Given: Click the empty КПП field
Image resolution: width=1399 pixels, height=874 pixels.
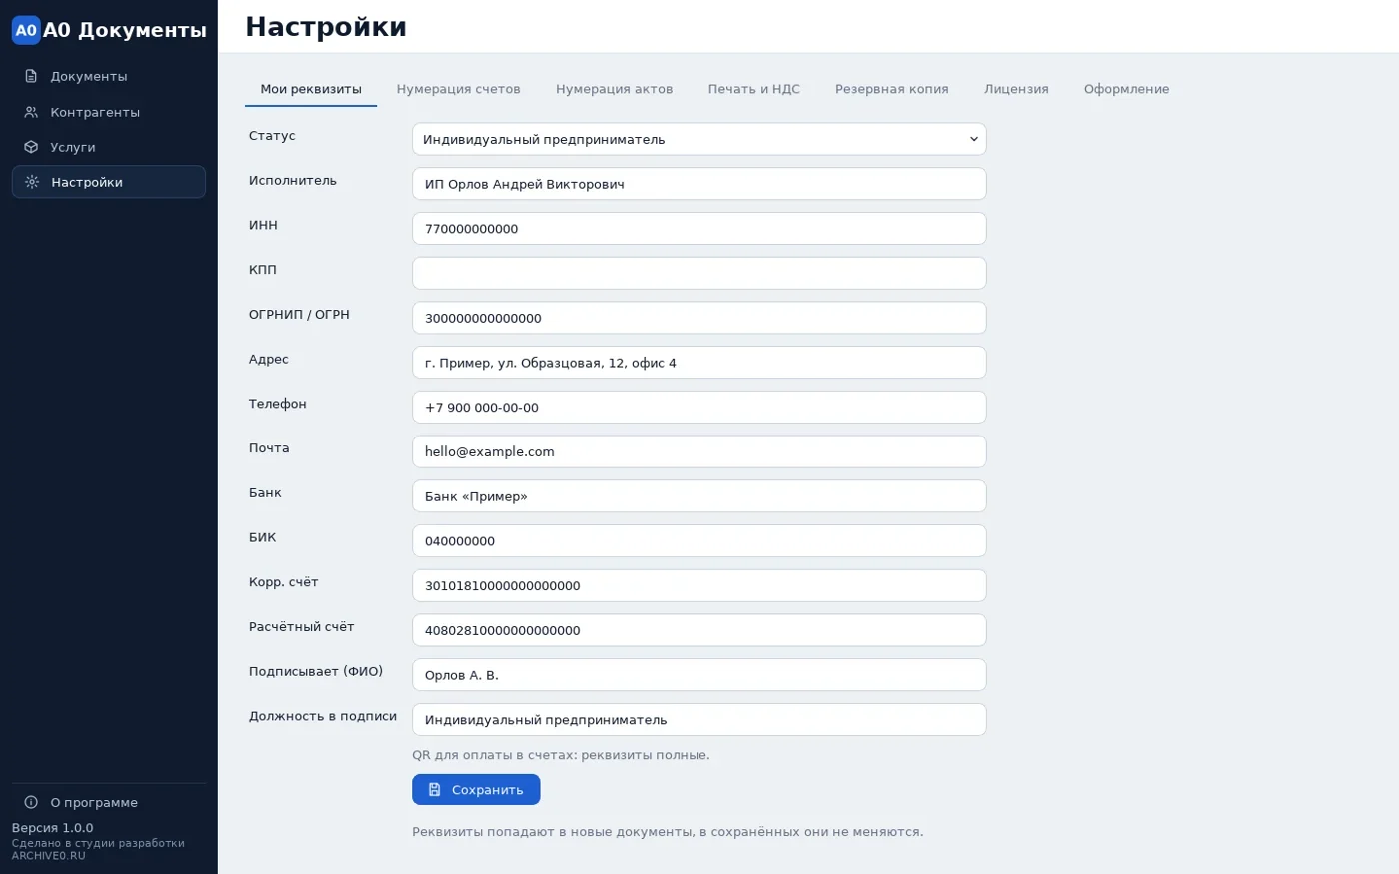Looking at the screenshot, I should pos(699,273).
